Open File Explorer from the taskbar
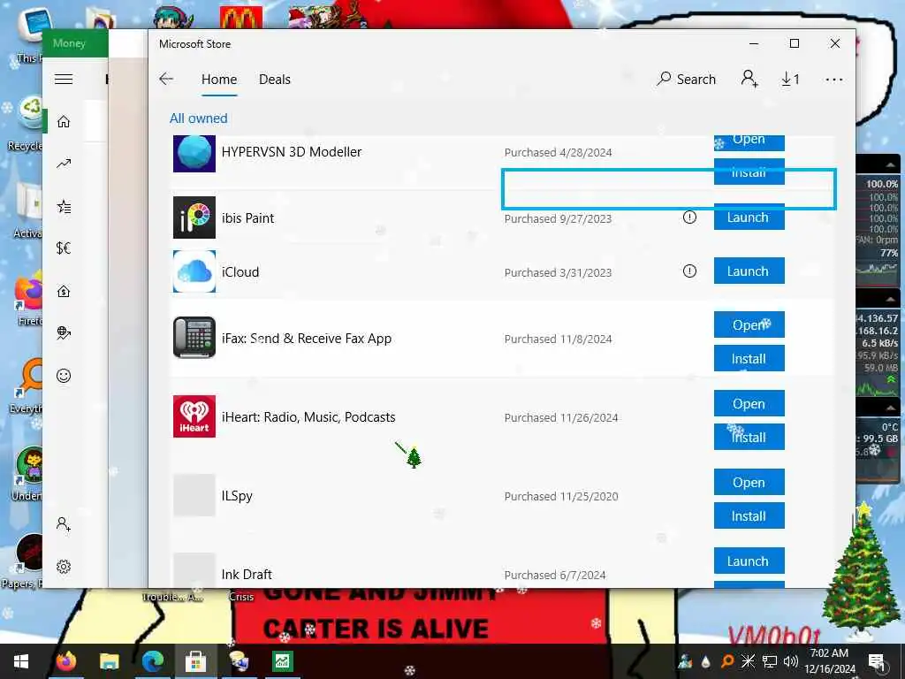 [x=109, y=661]
